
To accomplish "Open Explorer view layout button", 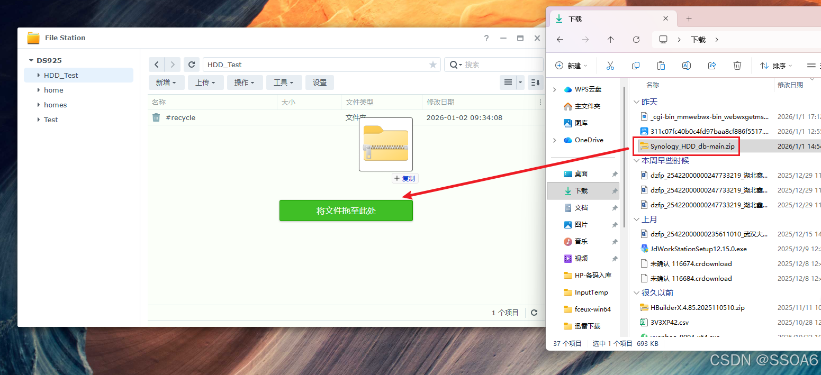I will coord(811,66).
